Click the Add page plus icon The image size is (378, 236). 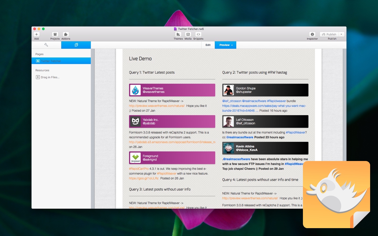coord(36,34)
